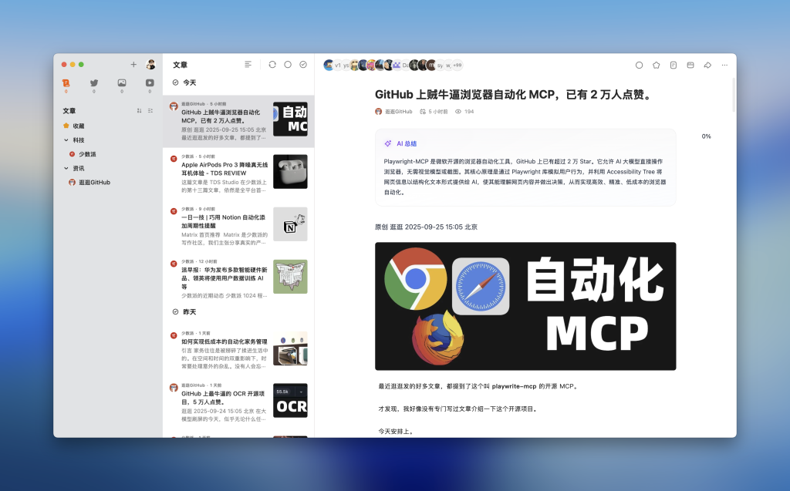This screenshot has width=790, height=491.
Task: Toggle show unread only circle in list header
Action: click(x=288, y=65)
